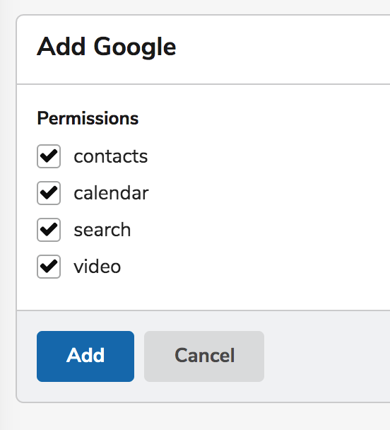This screenshot has height=430, width=390.
Task: Click the gray footer bar beside Cancel
Action: coord(326,356)
